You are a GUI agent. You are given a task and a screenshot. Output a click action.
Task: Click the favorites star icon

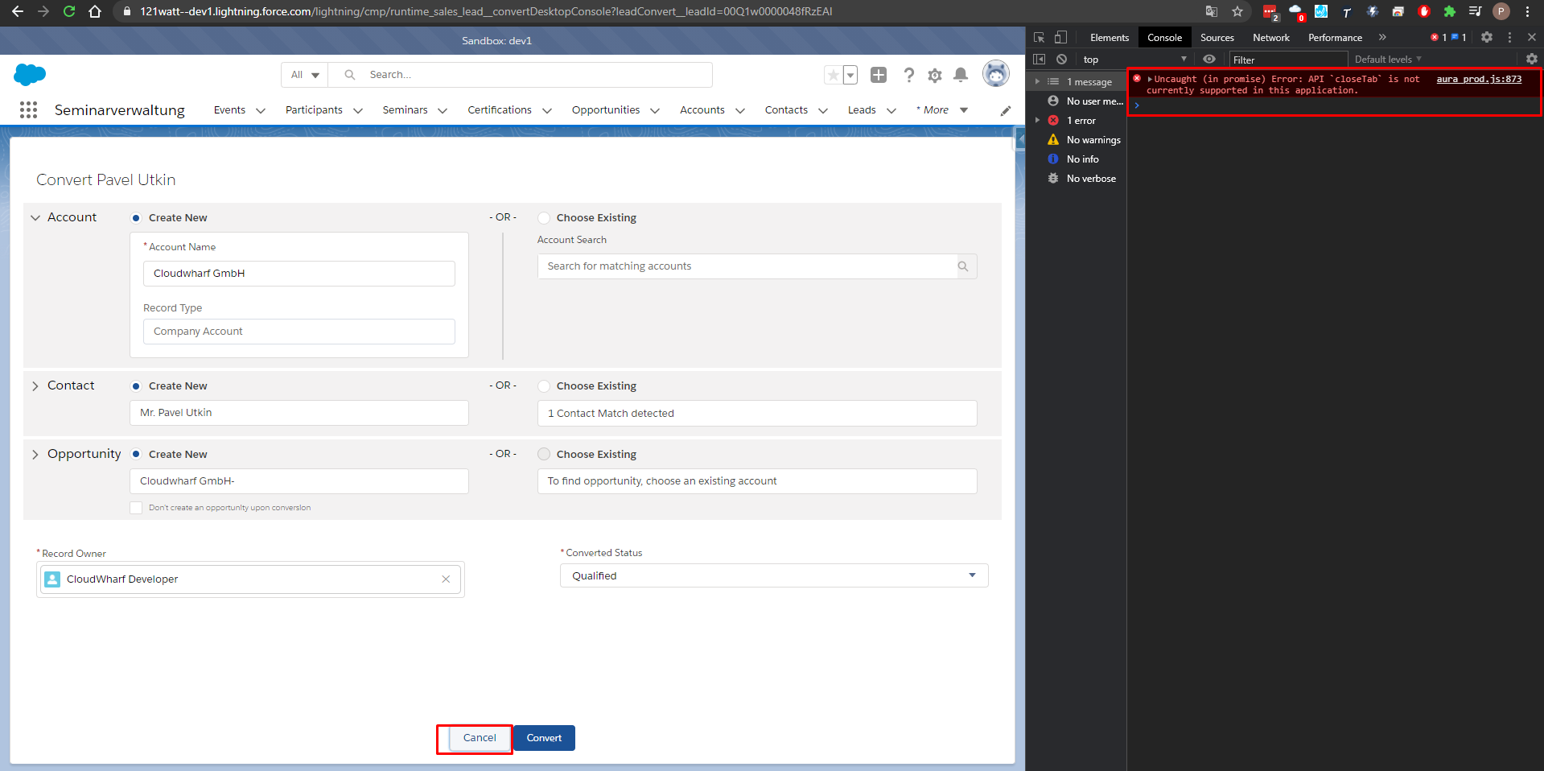[x=833, y=75]
